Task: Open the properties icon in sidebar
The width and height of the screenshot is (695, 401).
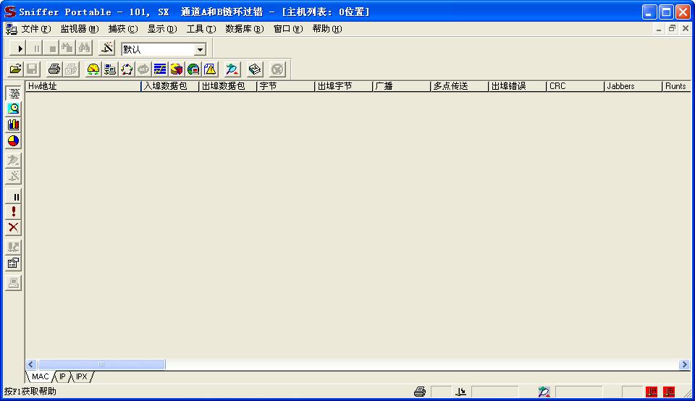Action: (x=14, y=263)
